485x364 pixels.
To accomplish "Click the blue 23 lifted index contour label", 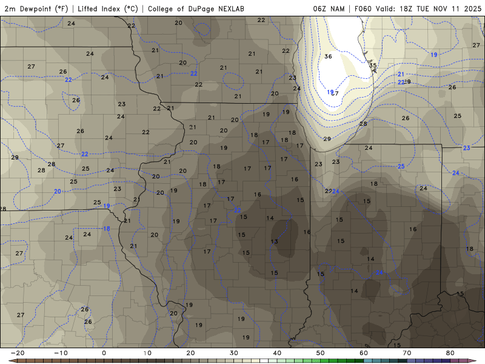I will (x=466, y=148).
